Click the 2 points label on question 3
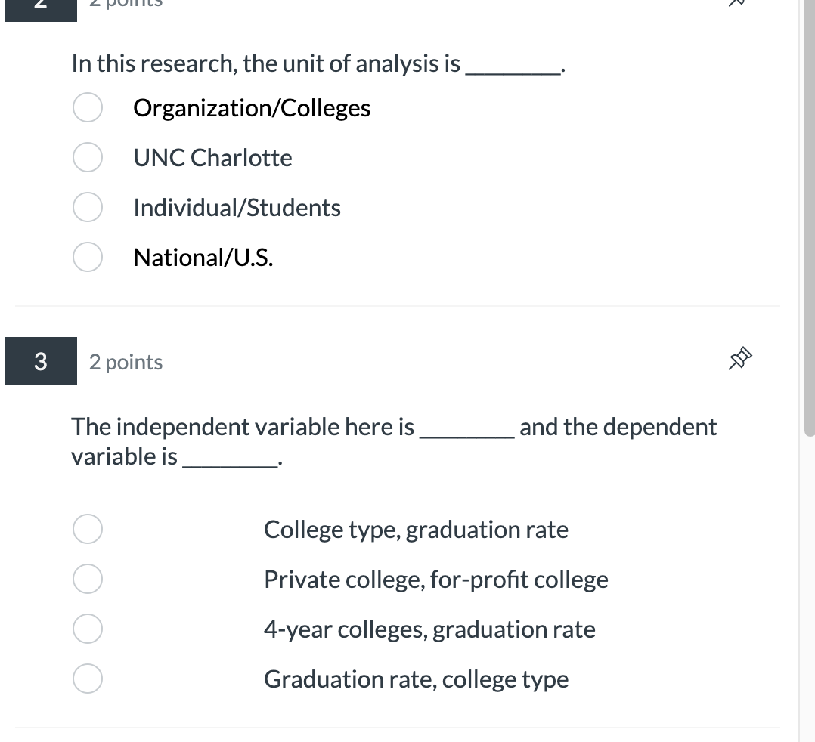 click(x=126, y=362)
